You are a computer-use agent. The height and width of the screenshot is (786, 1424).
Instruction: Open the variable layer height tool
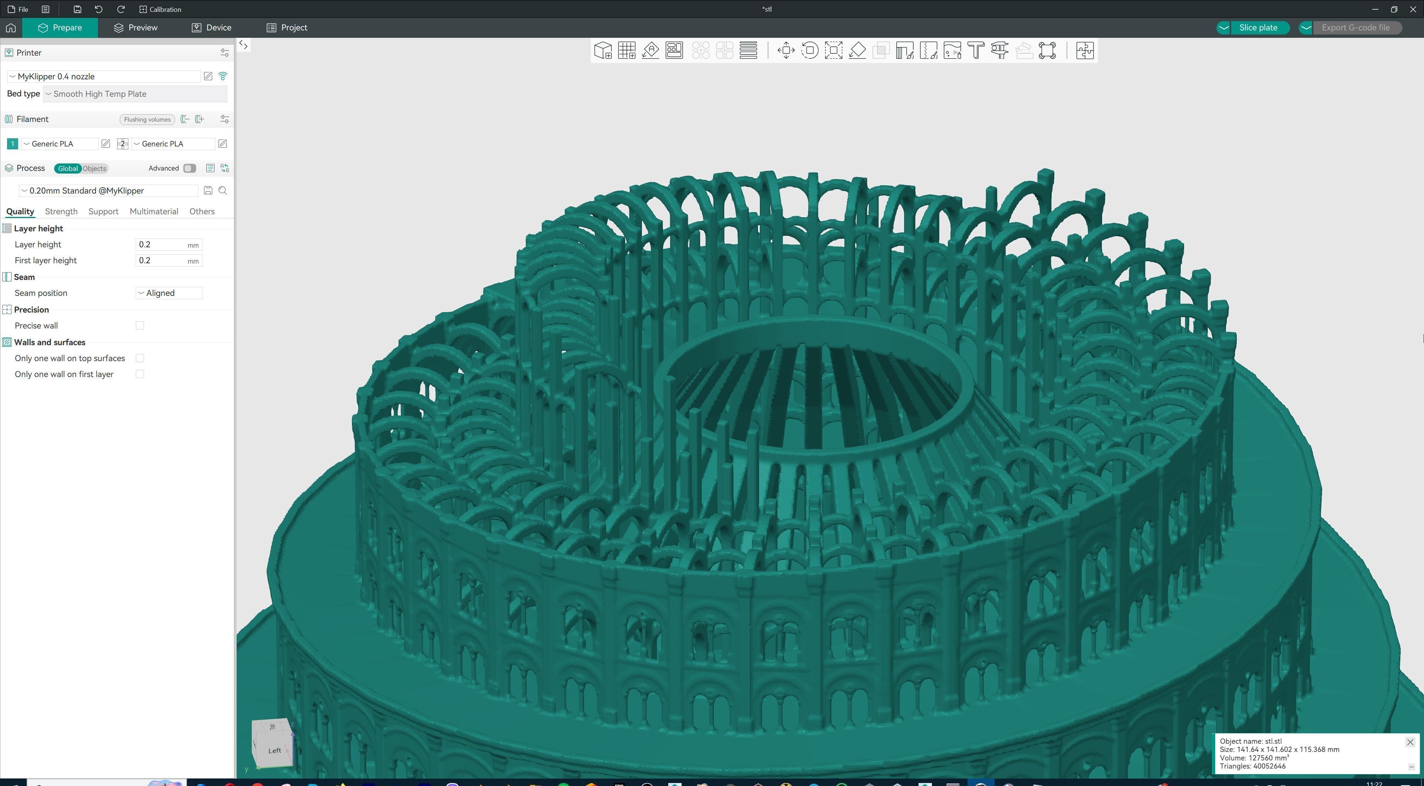748,50
